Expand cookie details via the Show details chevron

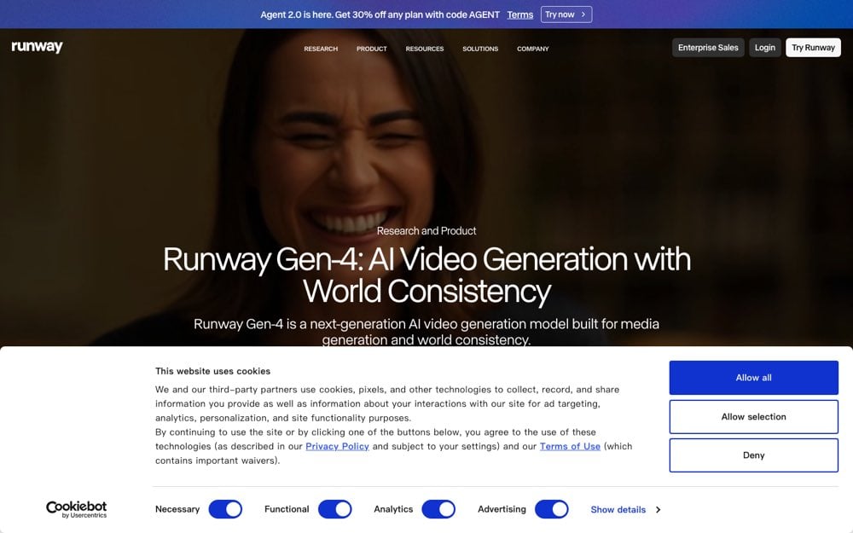[659, 510]
